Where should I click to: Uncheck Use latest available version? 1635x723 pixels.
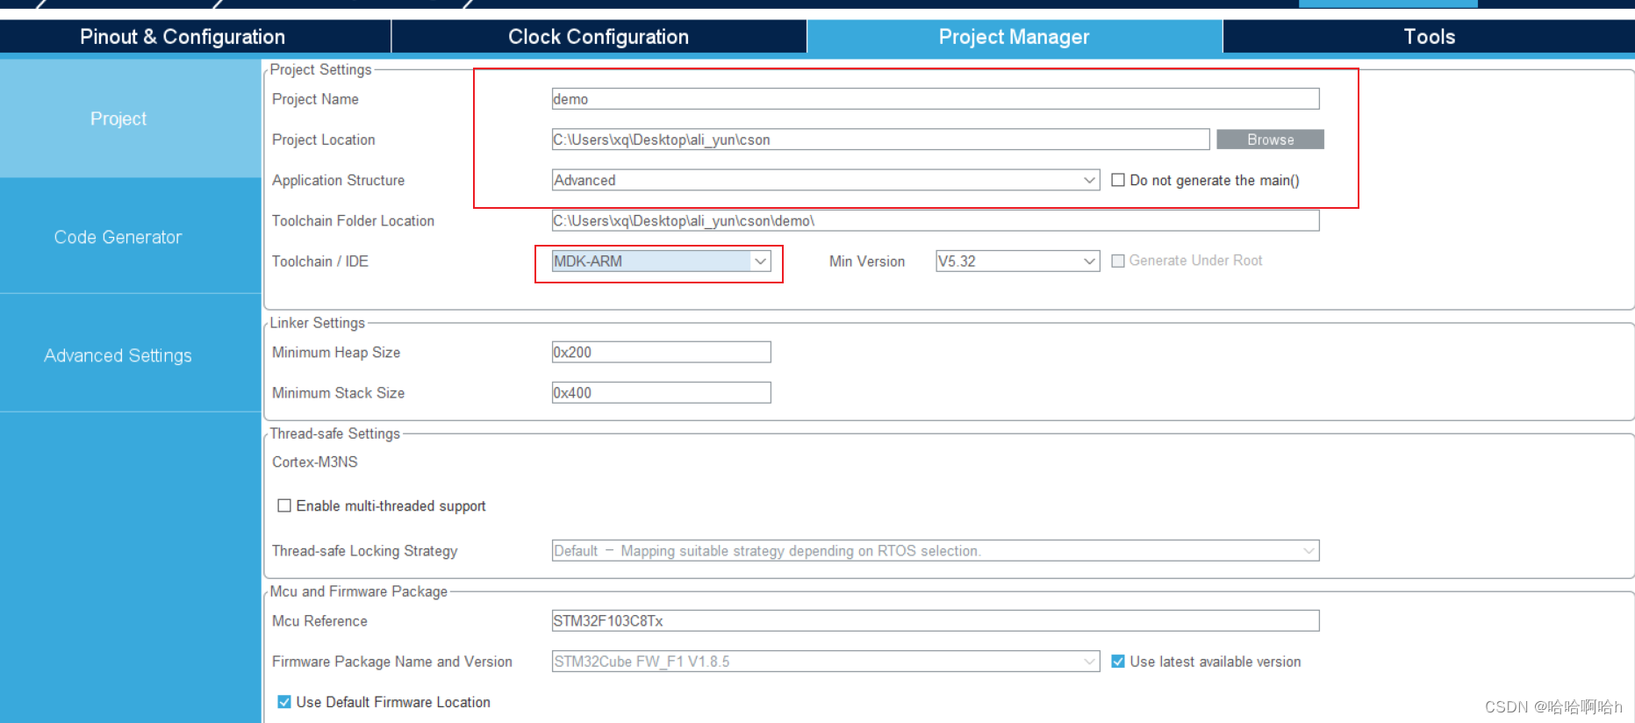(x=1118, y=662)
